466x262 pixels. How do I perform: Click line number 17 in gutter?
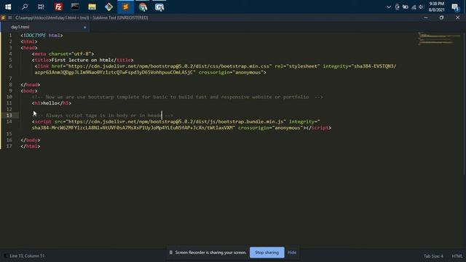(x=9, y=146)
